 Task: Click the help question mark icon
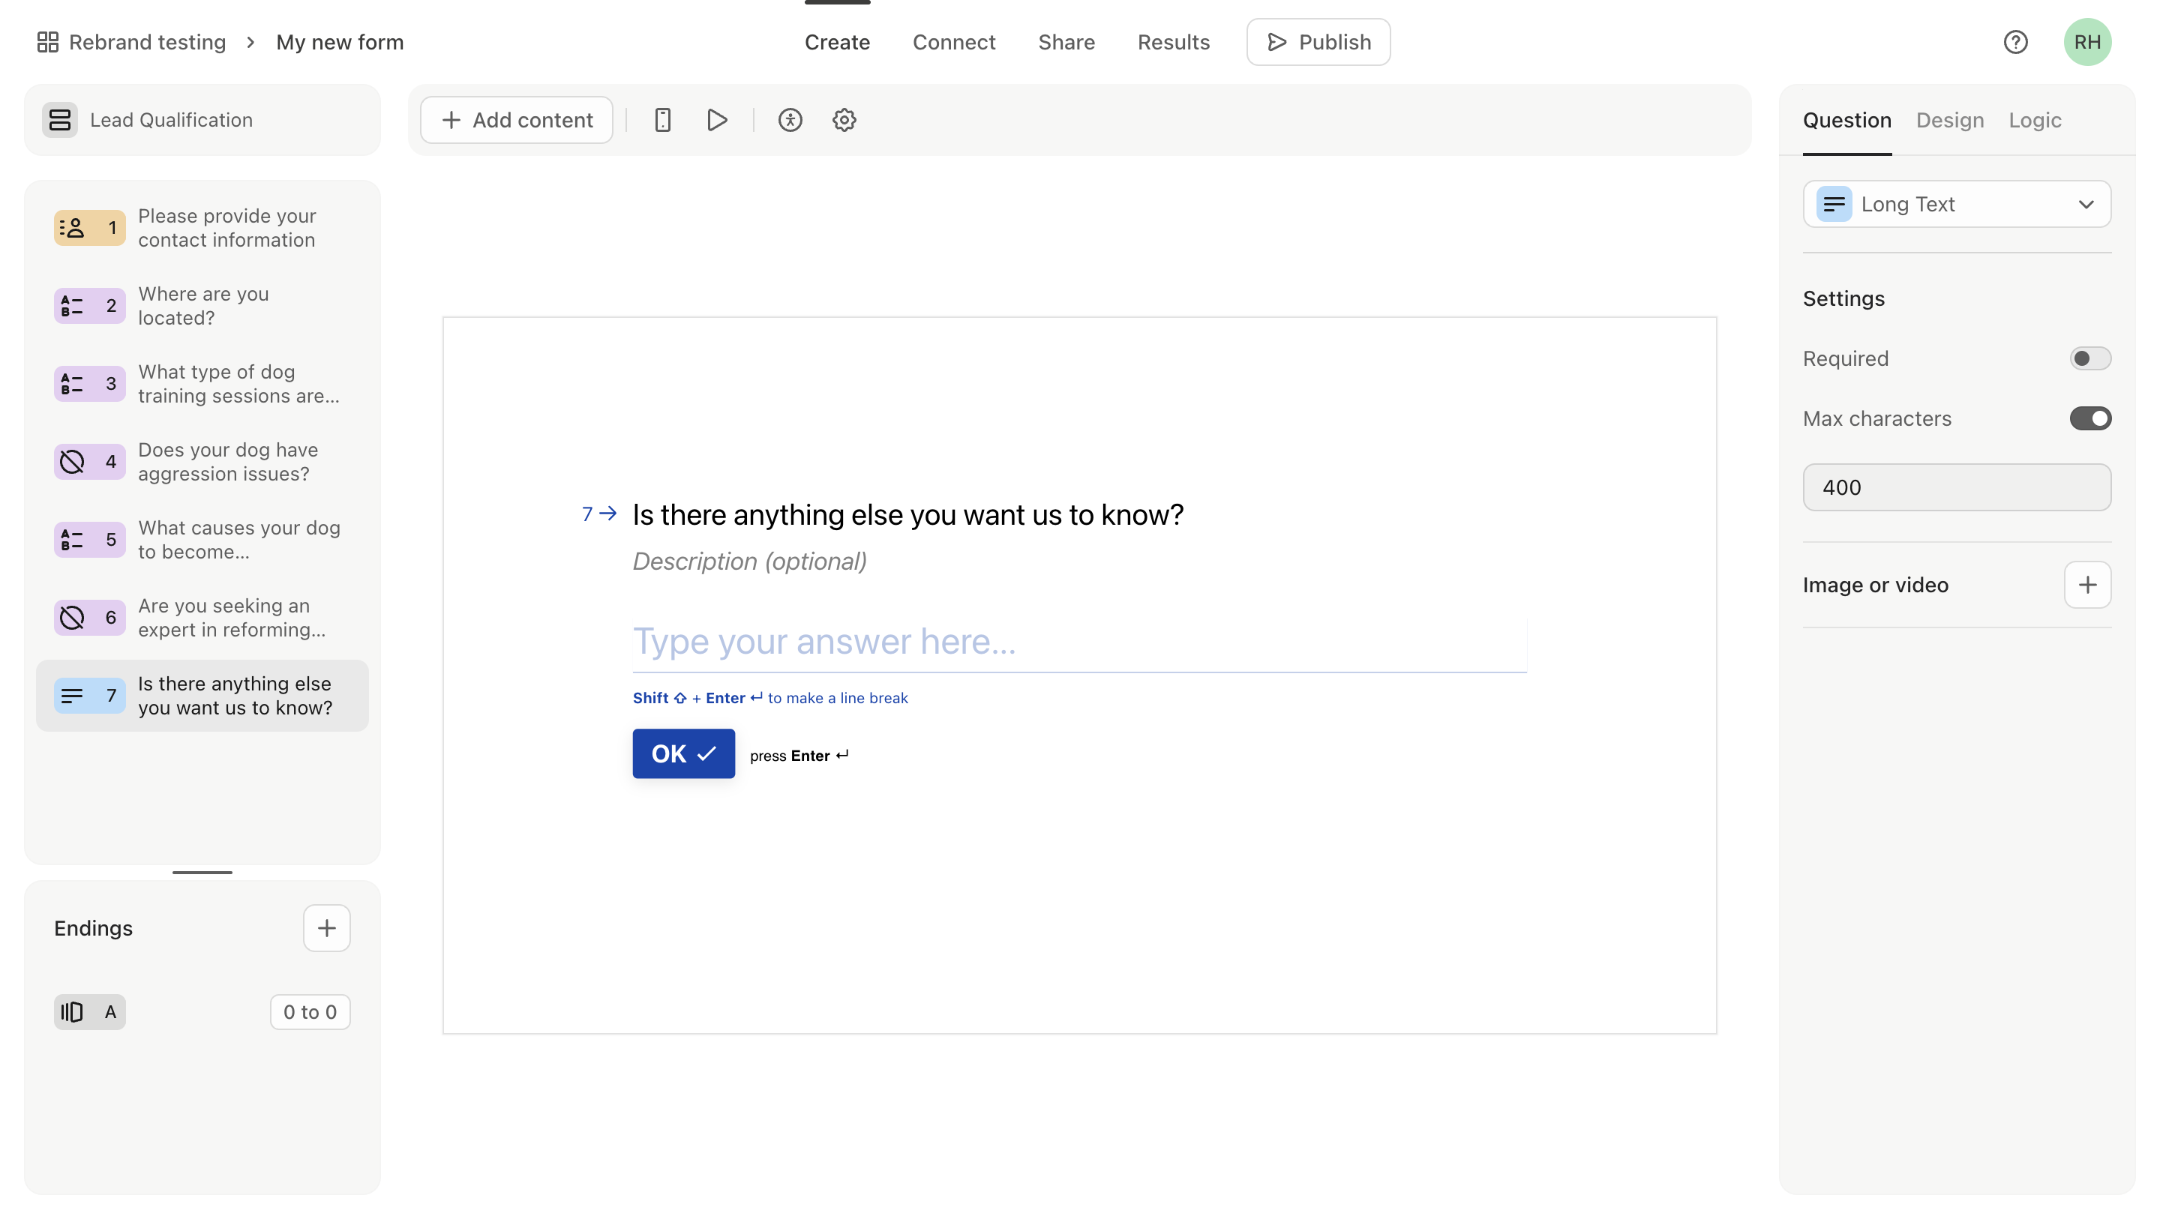coord(2016,41)
